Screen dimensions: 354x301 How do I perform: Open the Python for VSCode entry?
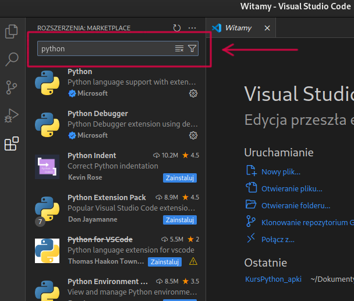click(x=117, y=251)
